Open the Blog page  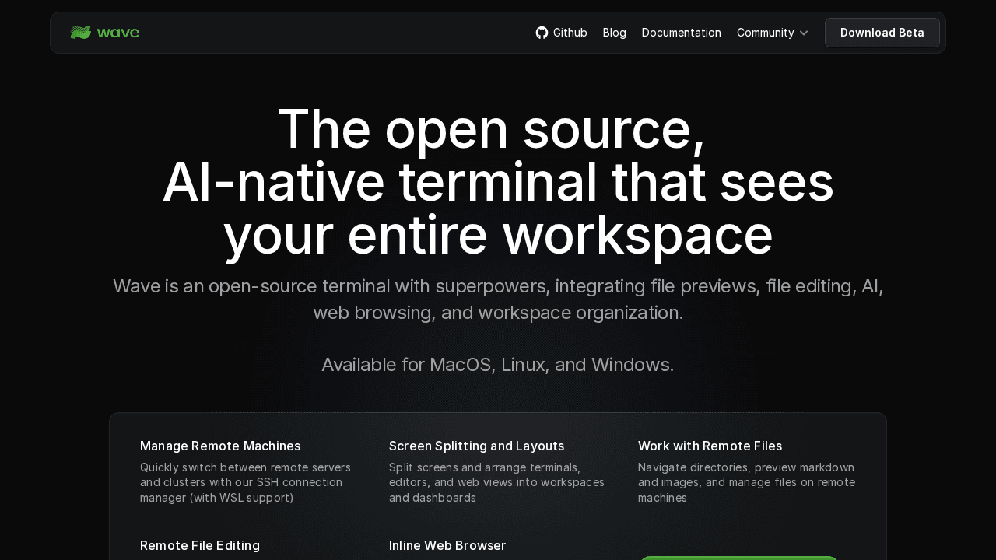click(614, 33)
